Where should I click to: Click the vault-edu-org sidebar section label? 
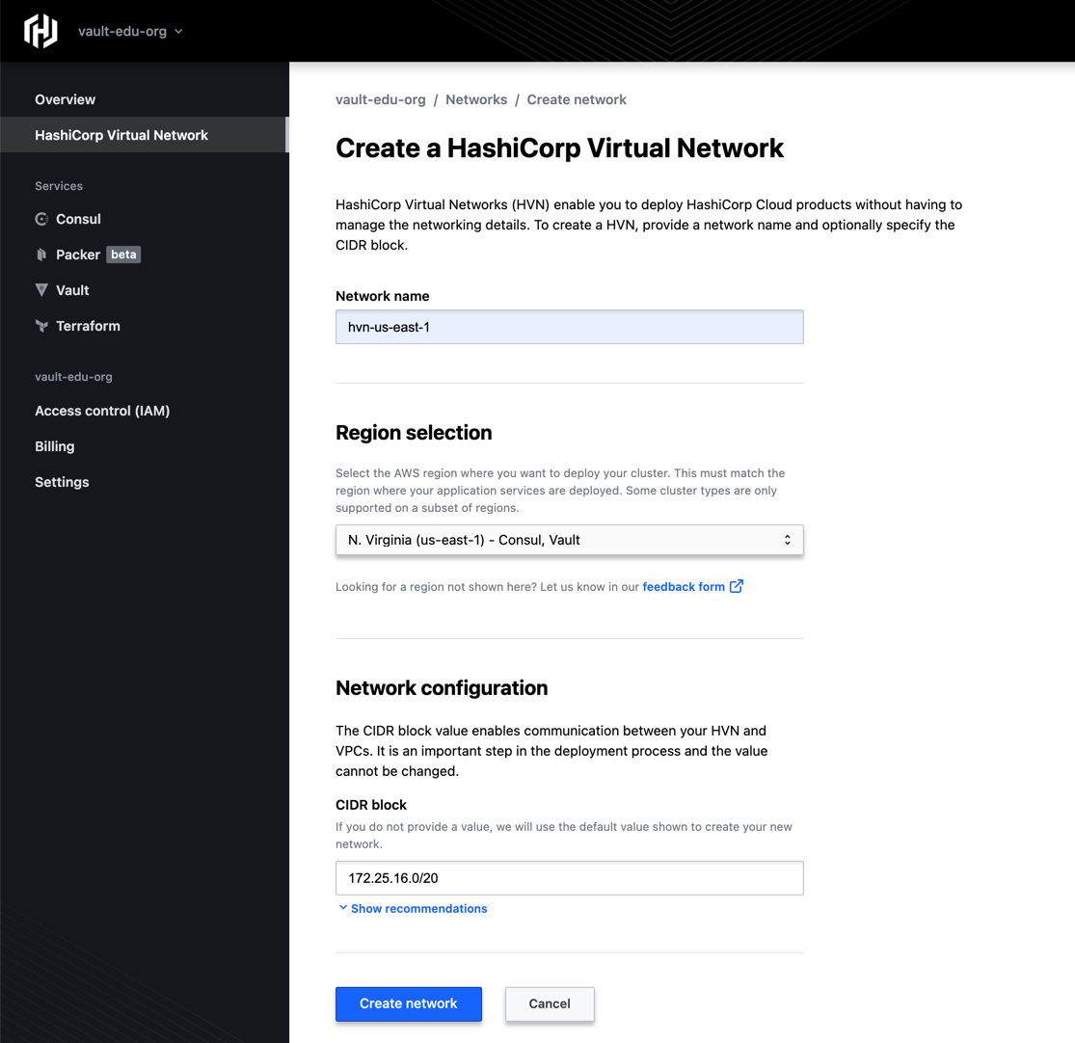73,376
